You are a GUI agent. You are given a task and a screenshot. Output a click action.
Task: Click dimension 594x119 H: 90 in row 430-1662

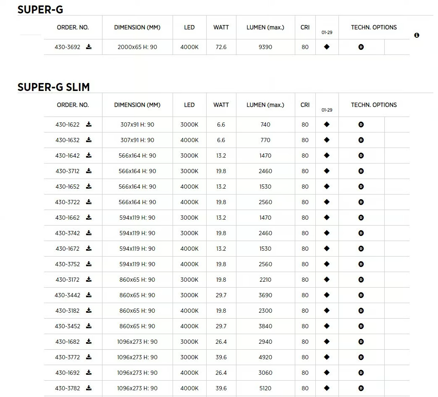137,218
